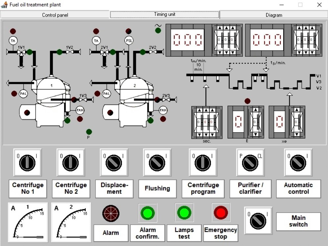Decrement middle digit of sec. thumbwheel
This screenshot has width=328, height=246.
[x=206, y=135]
